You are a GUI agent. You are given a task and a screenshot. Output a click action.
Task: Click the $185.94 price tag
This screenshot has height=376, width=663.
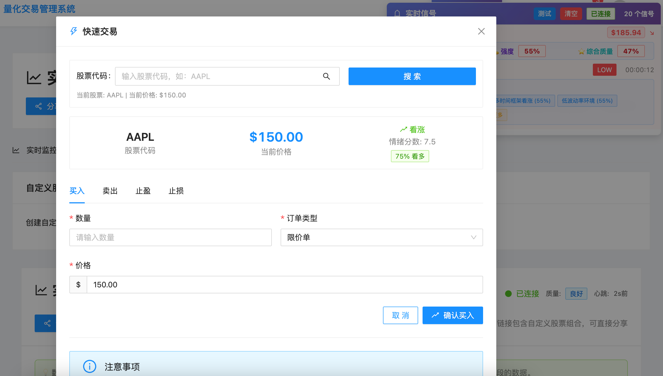point(626,33)
